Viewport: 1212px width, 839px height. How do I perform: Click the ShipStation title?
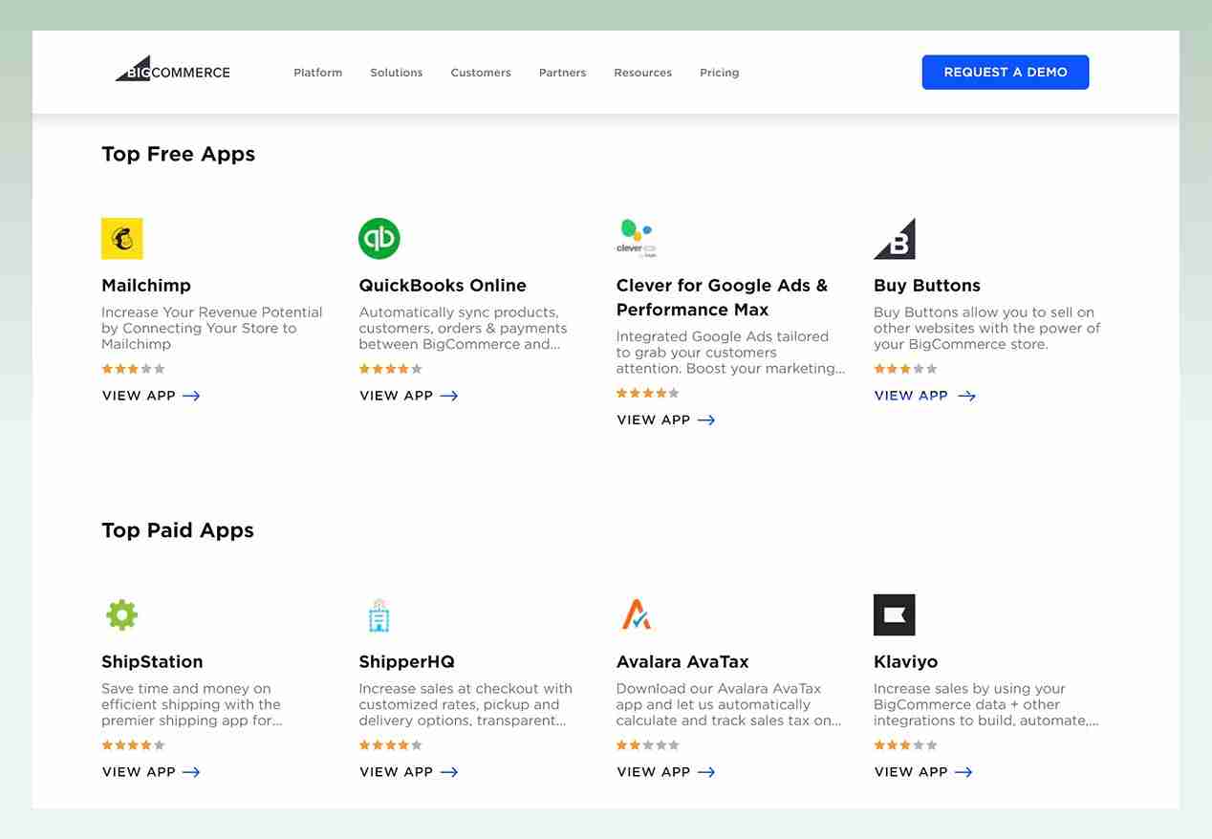(x=152, y=661)
